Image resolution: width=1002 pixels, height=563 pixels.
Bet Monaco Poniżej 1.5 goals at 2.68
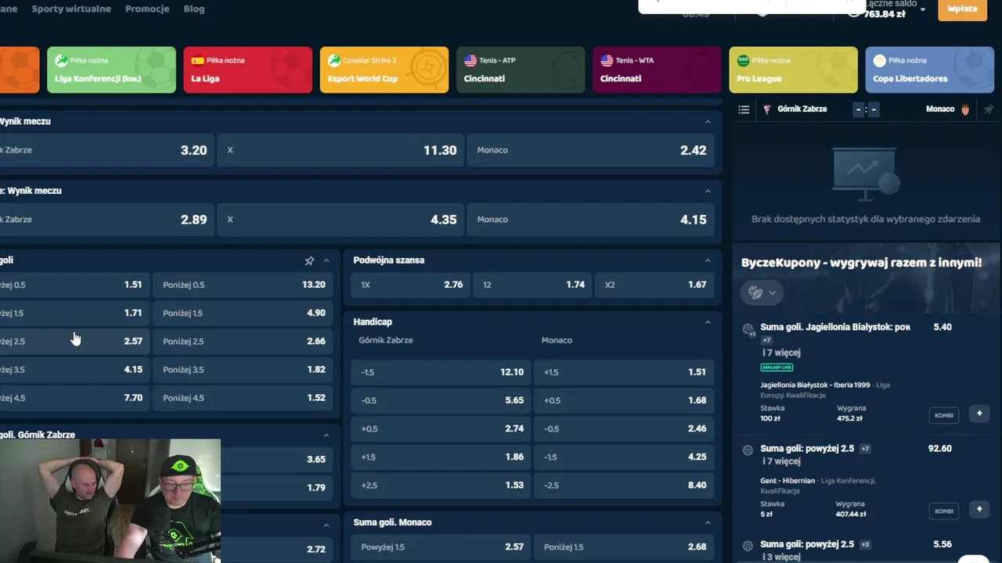[x=624, y=547]
